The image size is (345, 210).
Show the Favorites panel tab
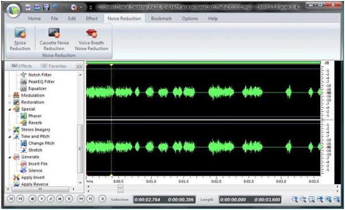(53, 66)
